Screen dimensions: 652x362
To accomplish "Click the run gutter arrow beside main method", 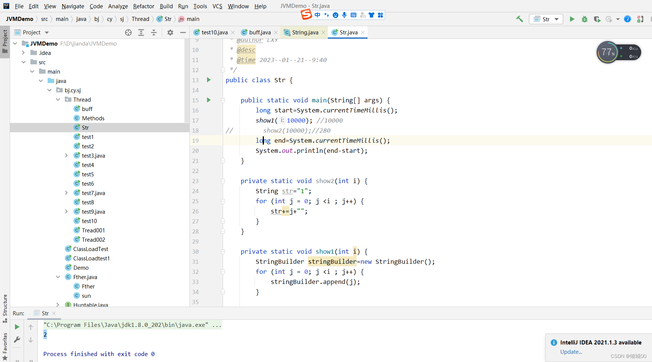I will coord(209,100).
